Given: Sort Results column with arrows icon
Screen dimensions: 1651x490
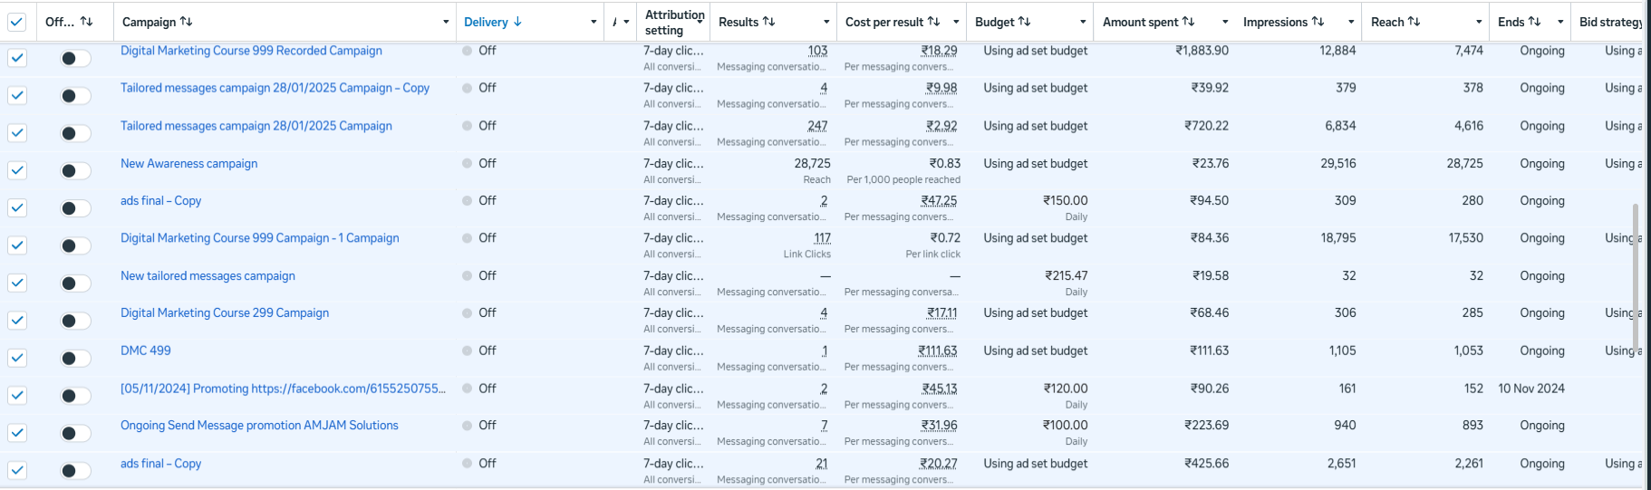Looking at the screenshot, I should [x=768, y=22].
